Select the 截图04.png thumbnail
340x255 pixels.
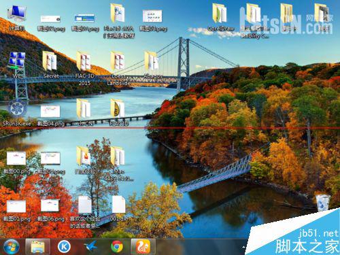(51, 115)
